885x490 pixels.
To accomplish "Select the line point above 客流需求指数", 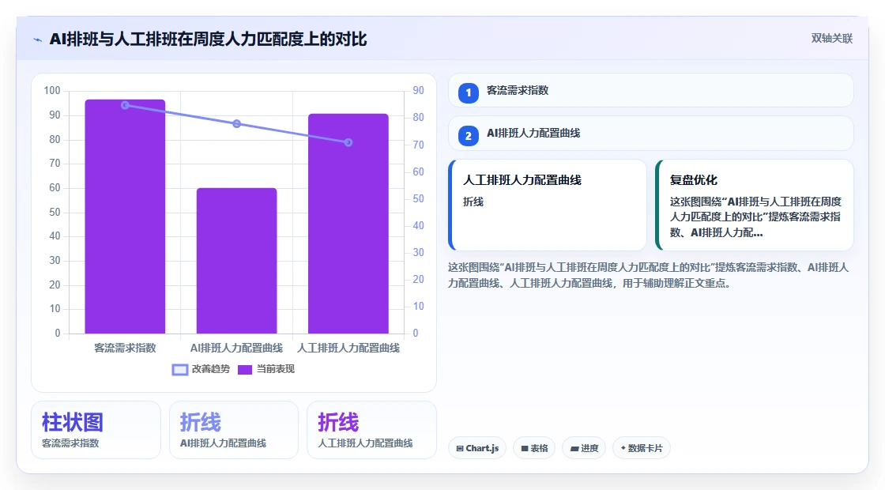I will [126, 105].
